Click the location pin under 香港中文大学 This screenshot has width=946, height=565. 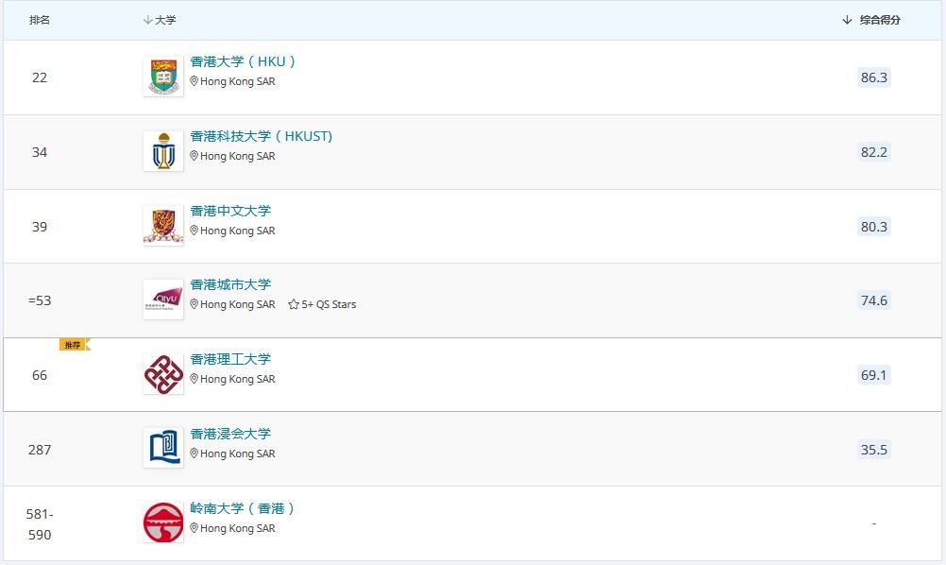pos(194,230)
